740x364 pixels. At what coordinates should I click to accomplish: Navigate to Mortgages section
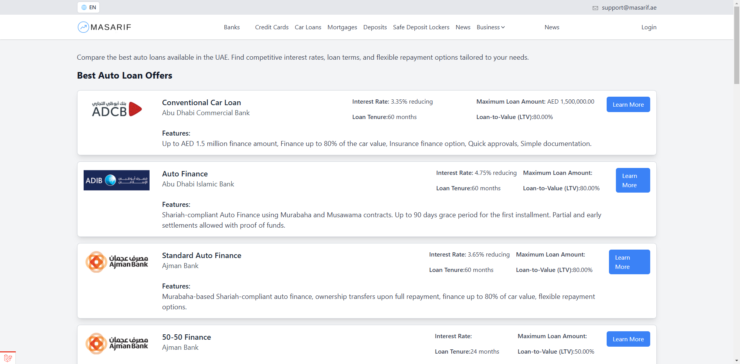342,27
